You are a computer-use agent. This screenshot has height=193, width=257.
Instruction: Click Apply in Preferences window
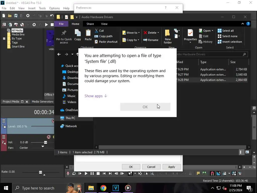[x=172, y=167]
